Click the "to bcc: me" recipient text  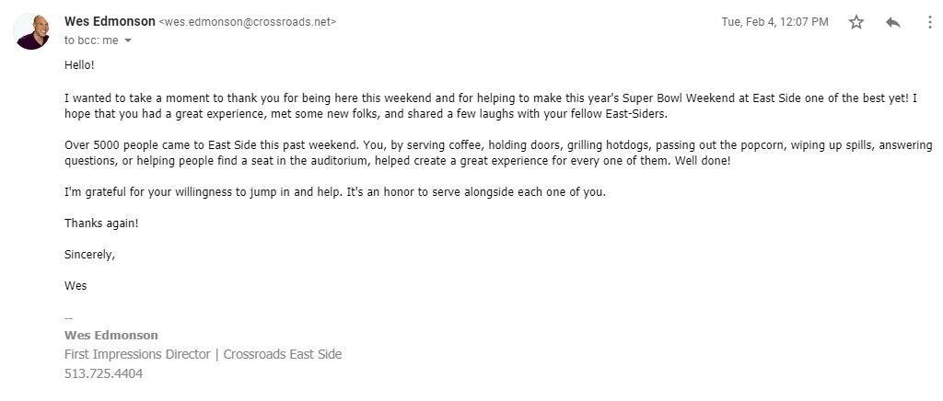(x=91, y=40)
